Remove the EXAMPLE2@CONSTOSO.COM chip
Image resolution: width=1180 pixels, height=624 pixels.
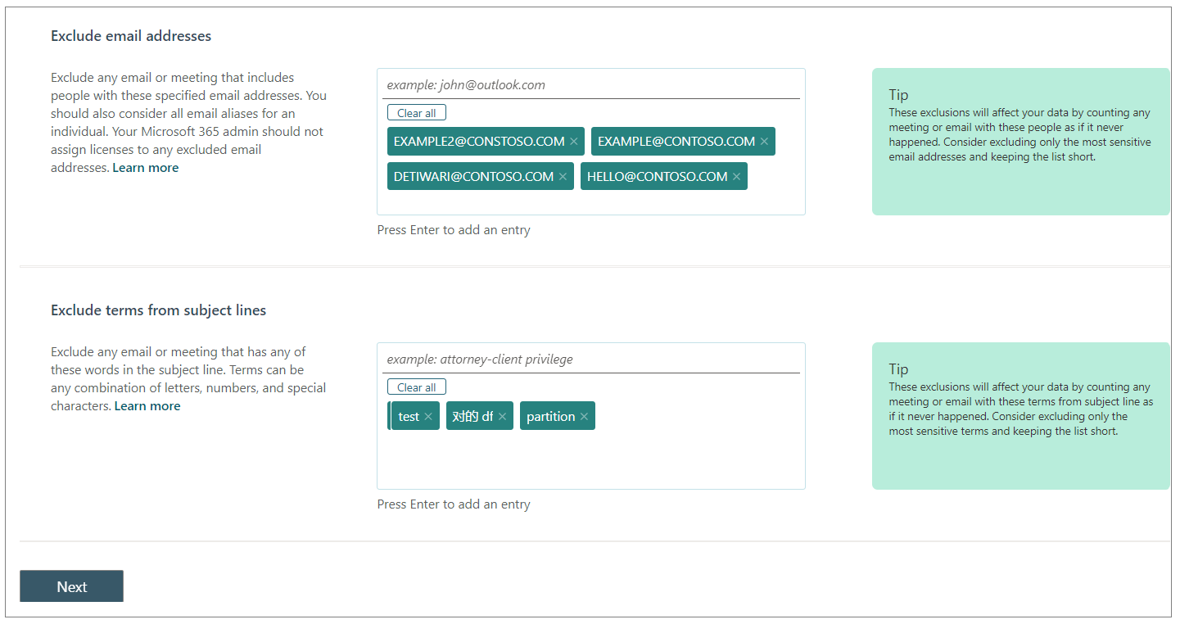pyautogui.click(x=574, y=142)
